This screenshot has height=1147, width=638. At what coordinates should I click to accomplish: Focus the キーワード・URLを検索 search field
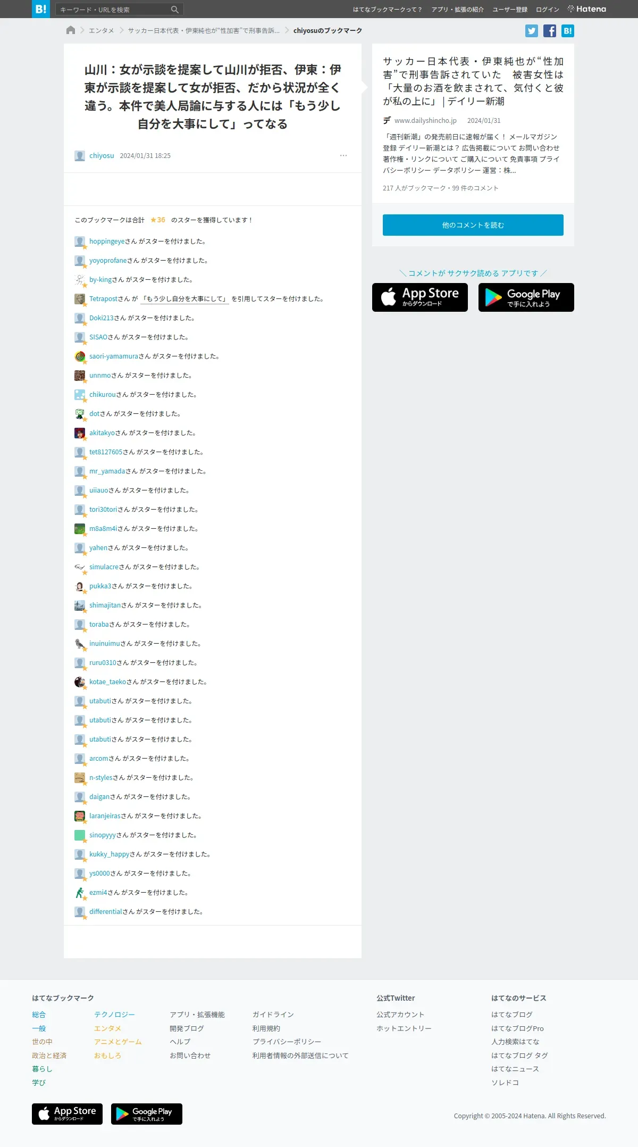point(114,10)
